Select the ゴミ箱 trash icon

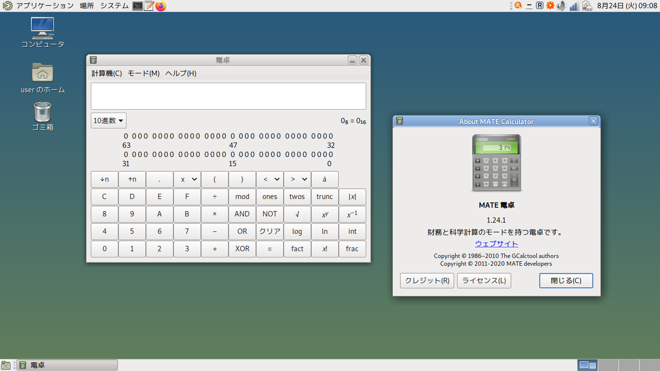coord(43,116)
